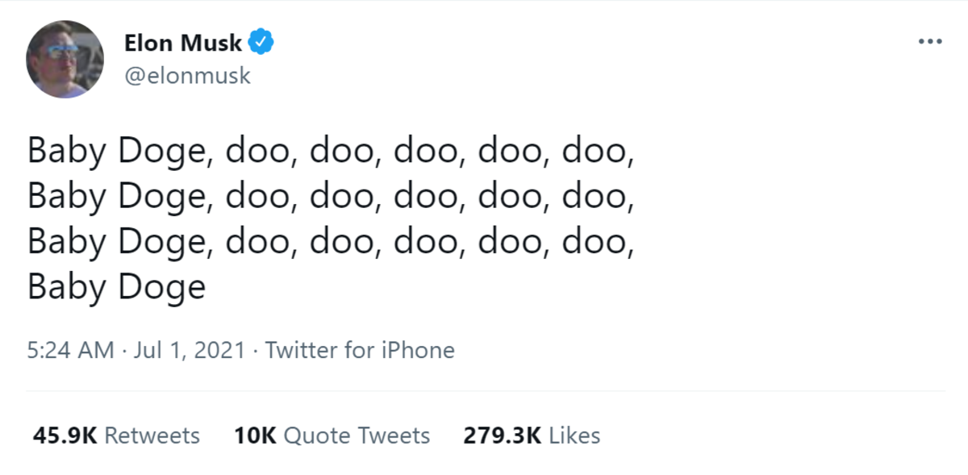View the 10K Quote Tweets list

332,435
